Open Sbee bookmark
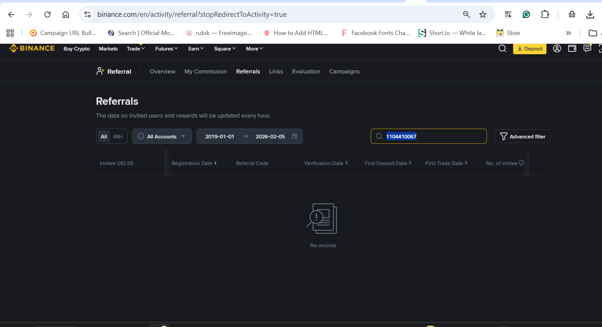This screenshot has height=327, width=602. pos(508,33)
